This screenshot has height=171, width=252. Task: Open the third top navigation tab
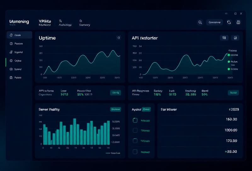tap(84, 23)
